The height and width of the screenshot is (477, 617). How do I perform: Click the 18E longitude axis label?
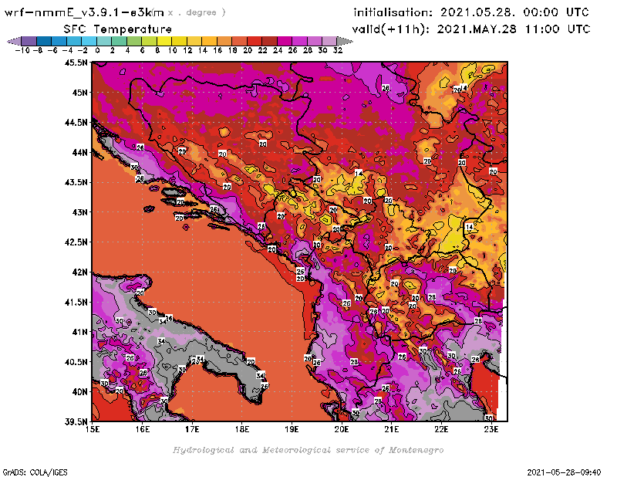[242, 429]
